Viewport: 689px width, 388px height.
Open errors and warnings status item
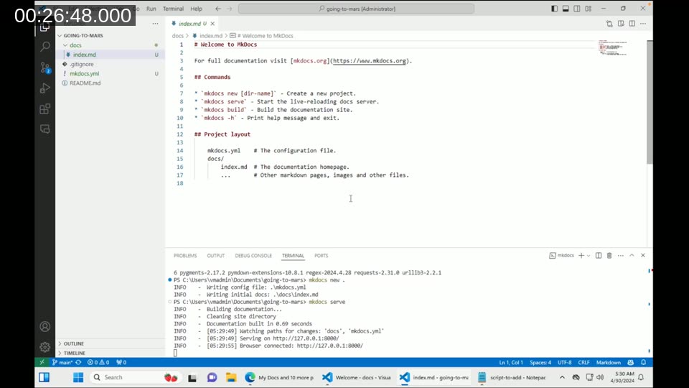[x=98, y=362]
